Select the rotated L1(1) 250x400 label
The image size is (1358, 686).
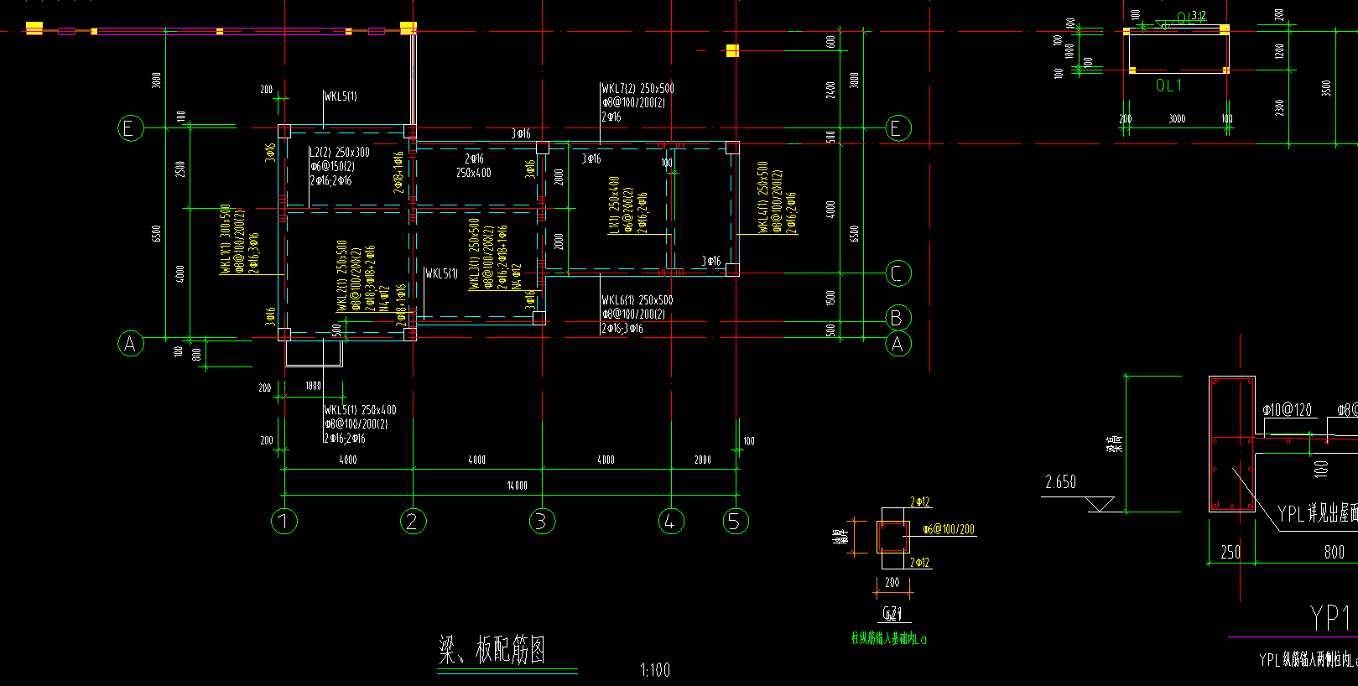tap(614, 205)
